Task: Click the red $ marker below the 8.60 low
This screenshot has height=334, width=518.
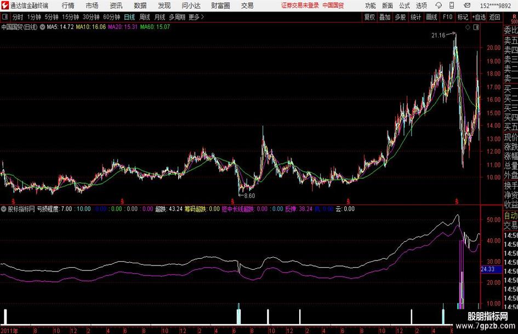Action: [232, 201]
